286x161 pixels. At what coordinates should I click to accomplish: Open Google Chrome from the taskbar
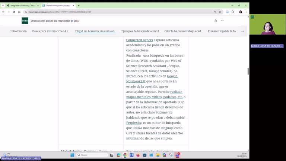[125, 155]
